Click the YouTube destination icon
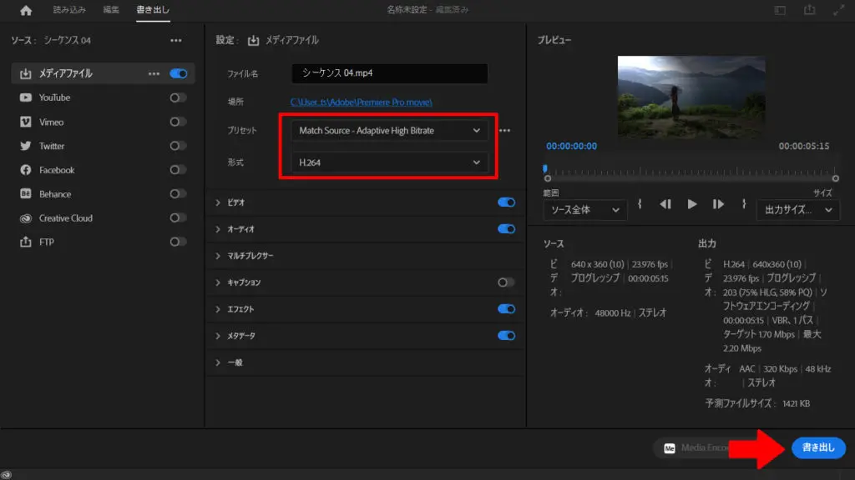Viewport: 855px width, 480px height. pyautogui.click(x=25, y=97)
